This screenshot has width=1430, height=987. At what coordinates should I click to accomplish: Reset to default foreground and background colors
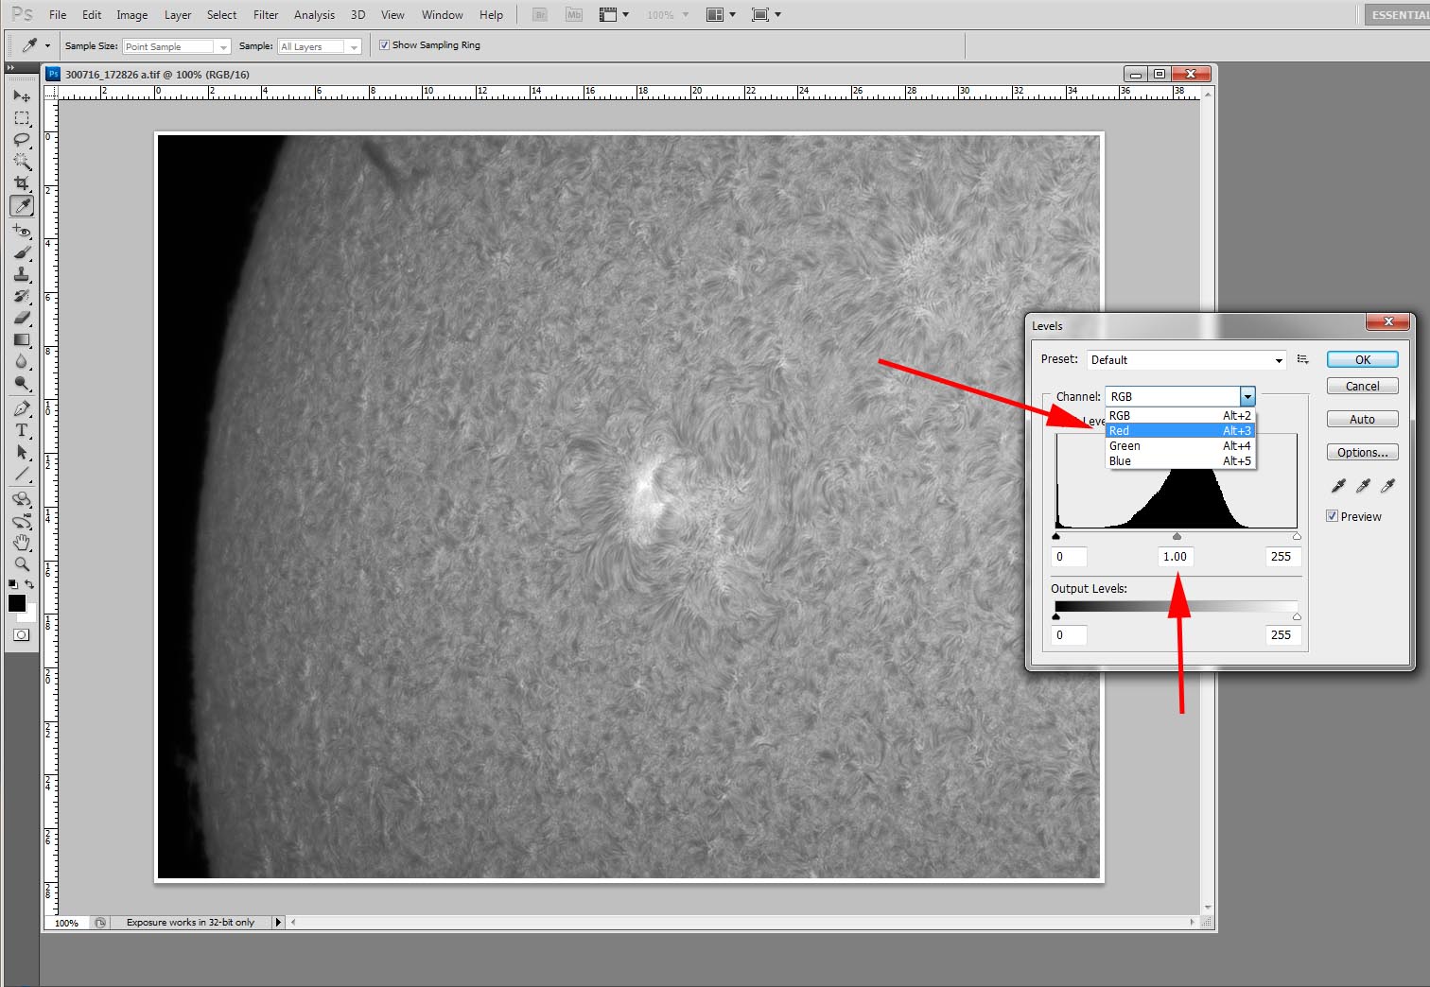pos(13,585)
